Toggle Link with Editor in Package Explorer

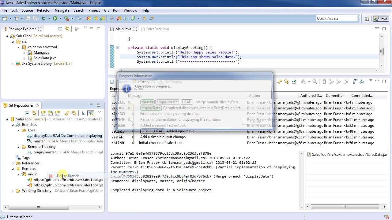pyautogui.click(x=67, y=29)
